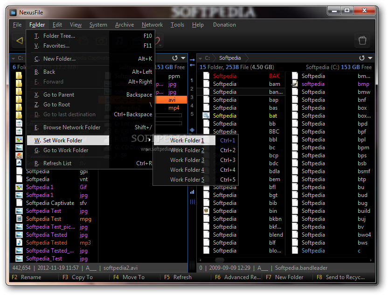Screen dimensions: 388x295
Task: Open the recycle bin toolbar icon
Action: coord(362,40)
